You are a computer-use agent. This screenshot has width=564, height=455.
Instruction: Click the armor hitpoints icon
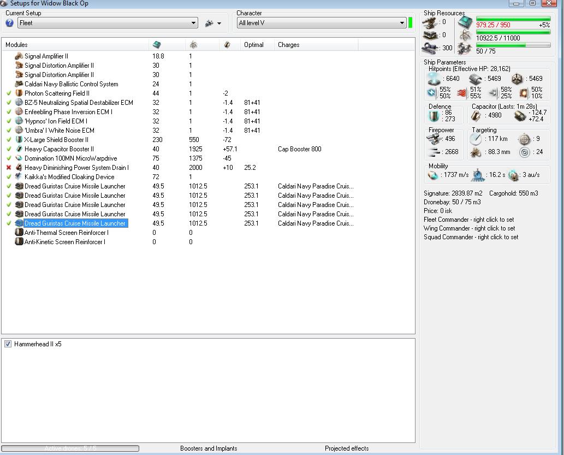click(476, 79)
